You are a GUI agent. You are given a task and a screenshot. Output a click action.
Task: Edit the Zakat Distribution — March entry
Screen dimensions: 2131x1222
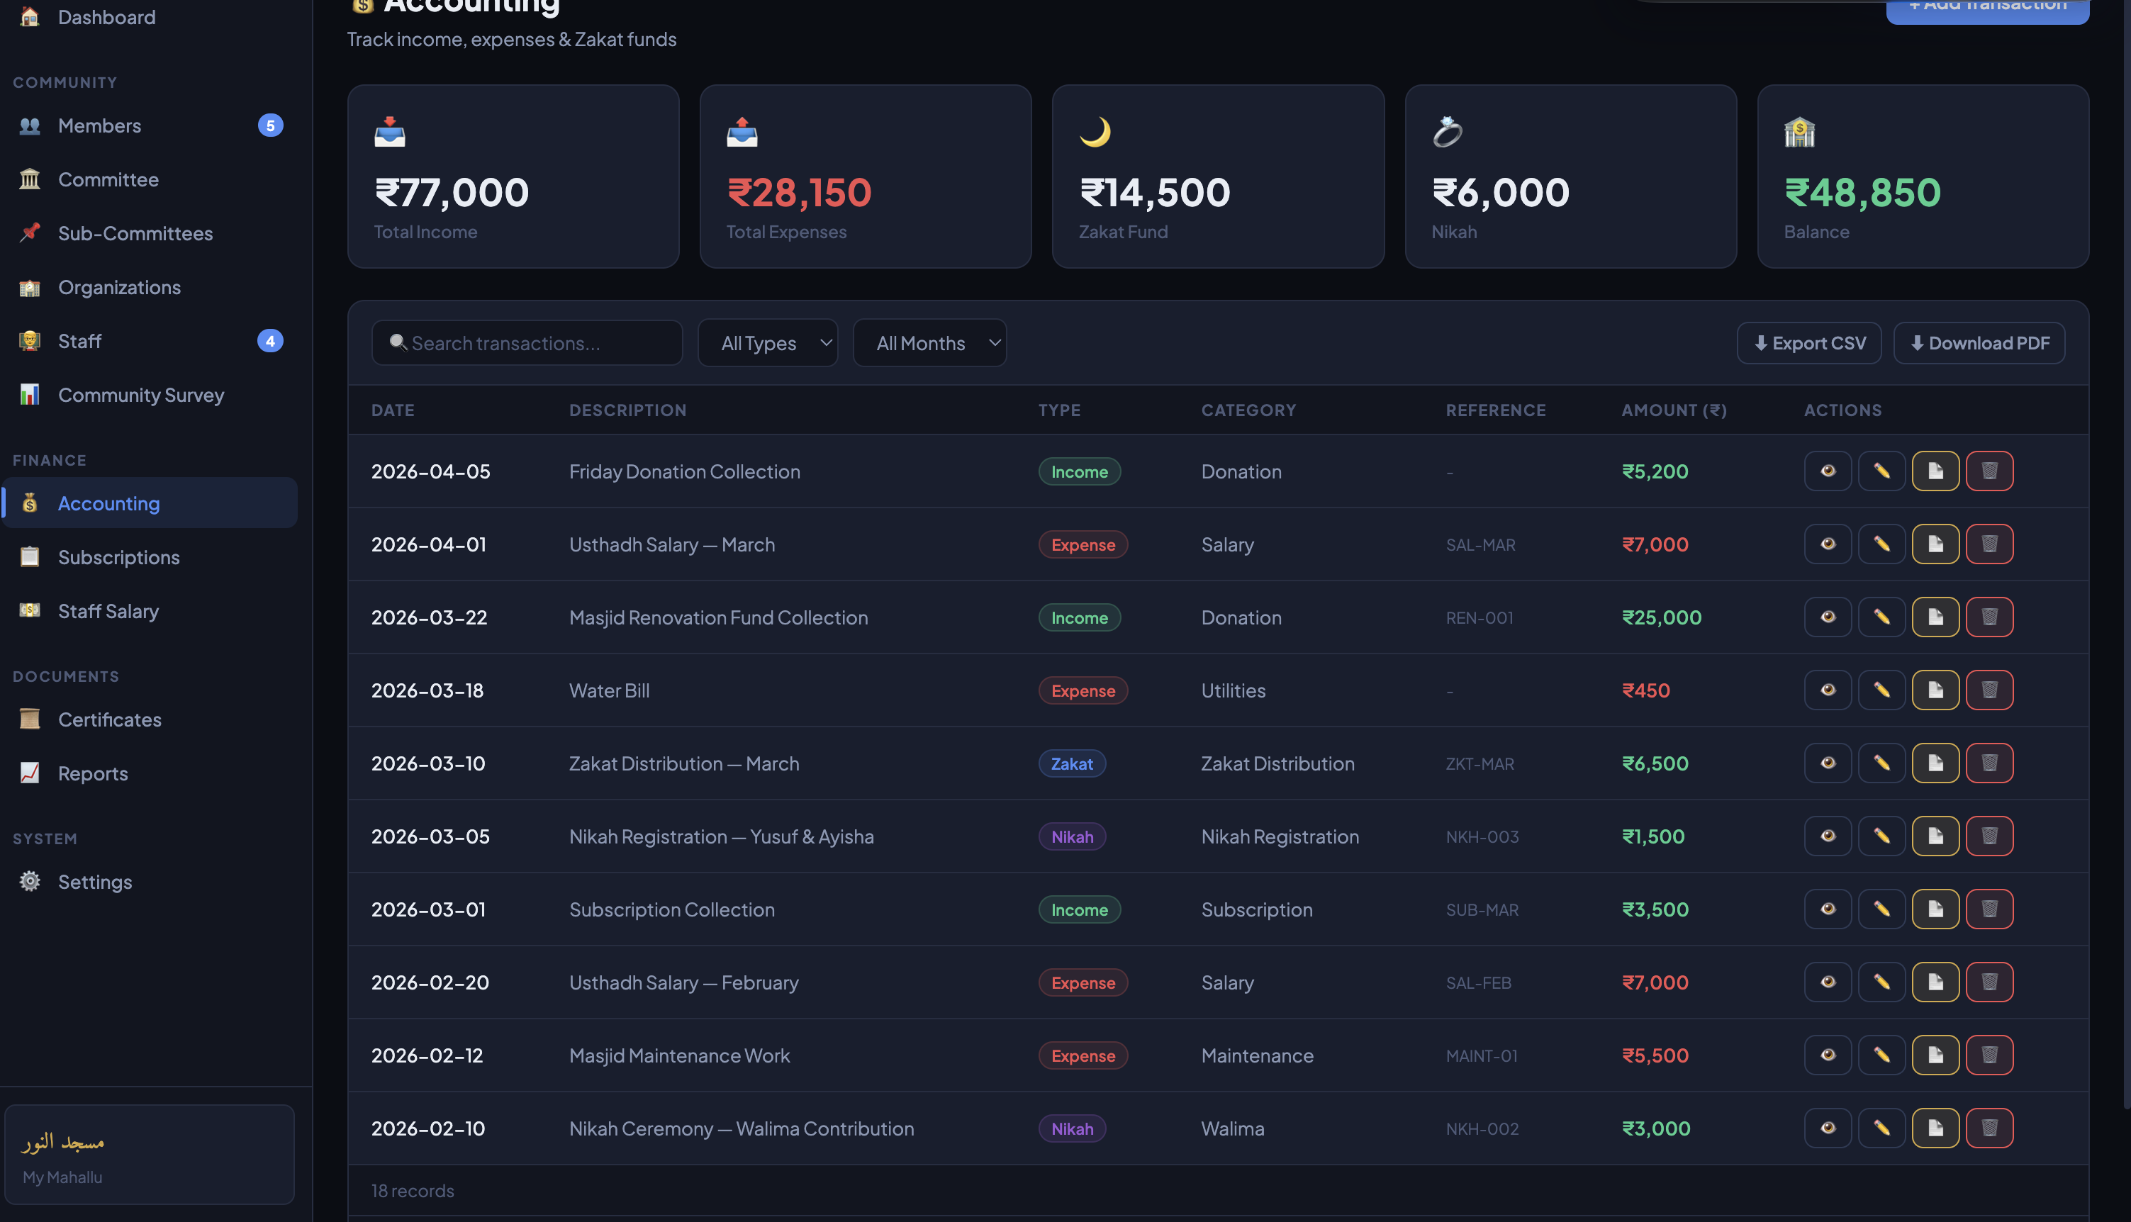(x=1881, y=763)
